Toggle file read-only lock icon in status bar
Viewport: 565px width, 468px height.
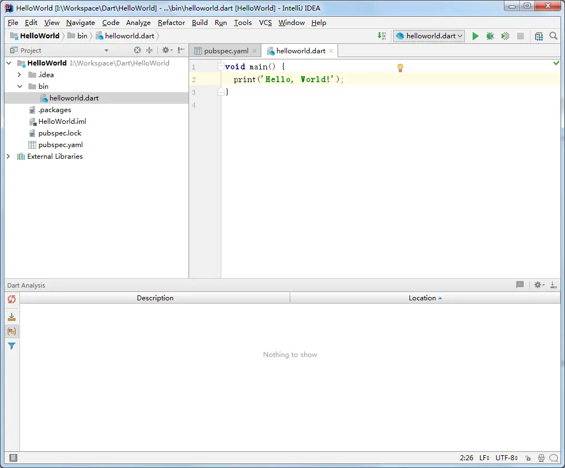[528, 458]
